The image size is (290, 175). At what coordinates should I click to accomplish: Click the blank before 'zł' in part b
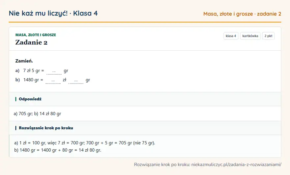tap(53, 81)
